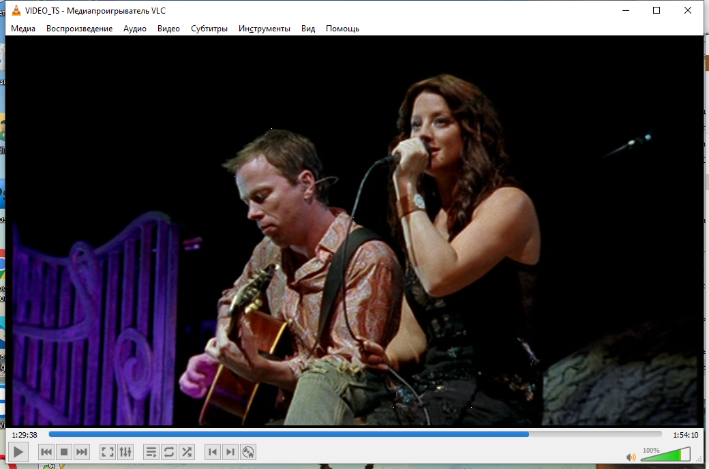Open the Инструменты menu
Screen dimensions: 709x469
click(264, 29)
